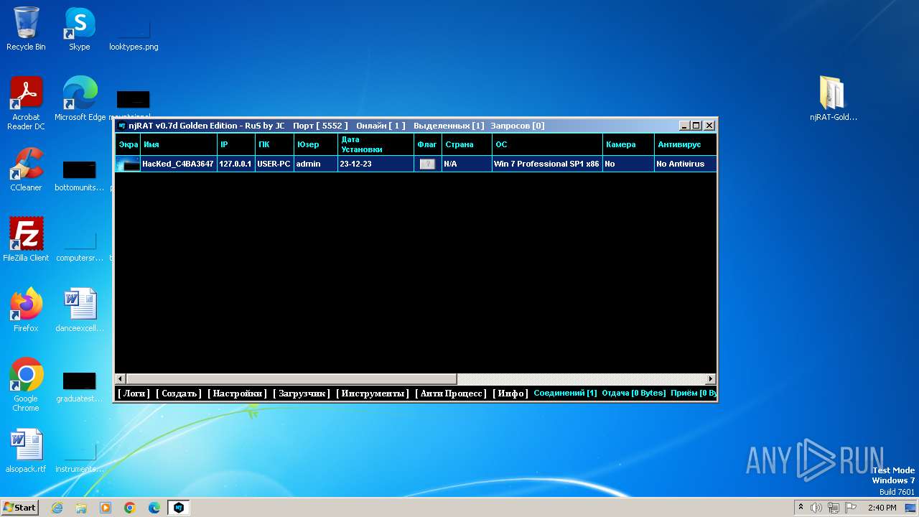Open Acrobat Reader DC shortcut
The width and height of the screenshot is (919, 517).
click(x=26, y=103)
